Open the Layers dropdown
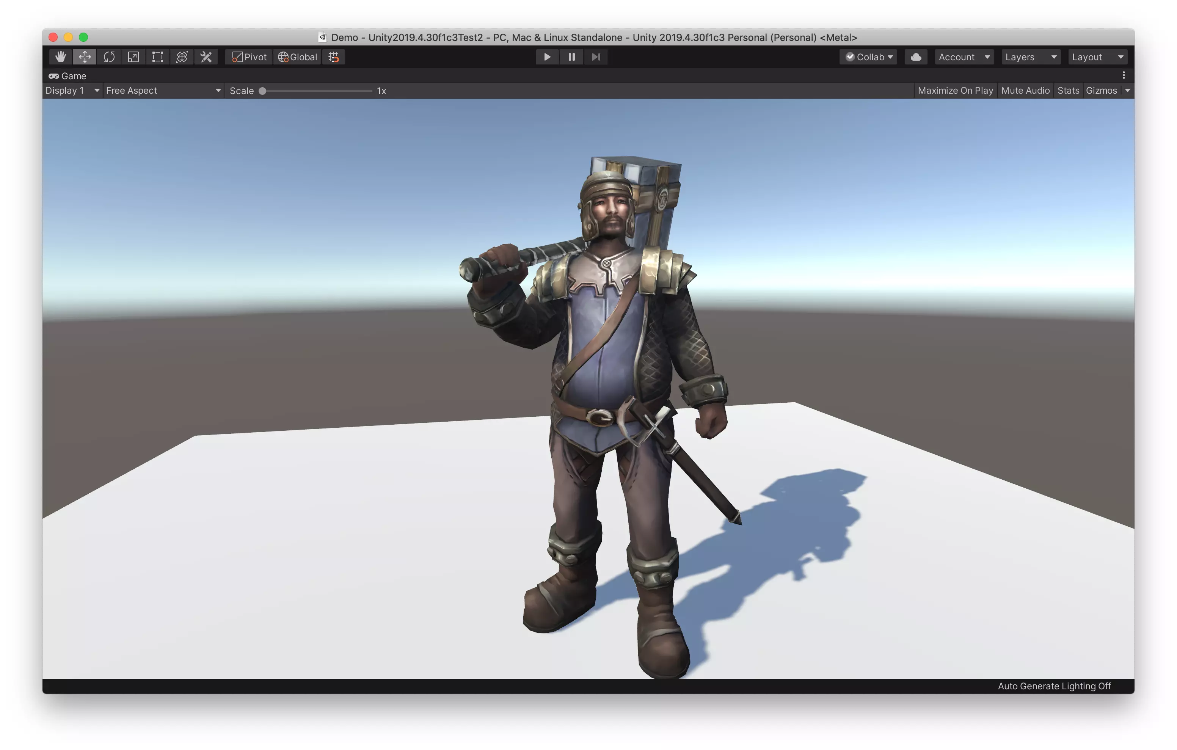 (1031, 57)
